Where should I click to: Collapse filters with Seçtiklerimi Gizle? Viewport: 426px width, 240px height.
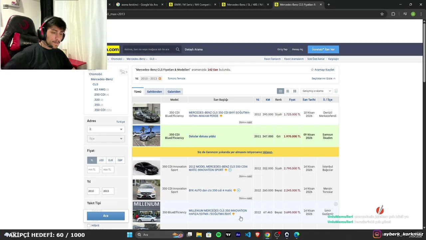[323, 79]
